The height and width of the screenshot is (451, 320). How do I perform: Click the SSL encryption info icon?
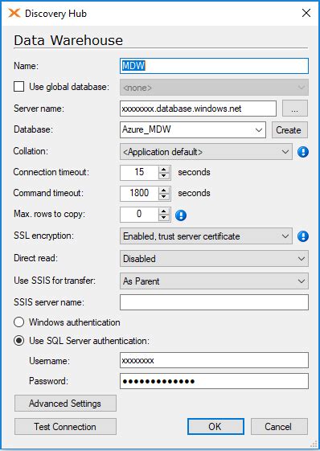(303, 236)
